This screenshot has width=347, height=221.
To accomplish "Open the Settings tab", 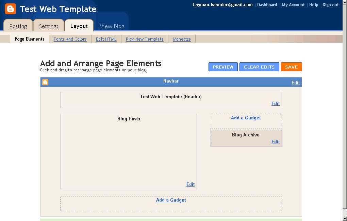I will pyautogui.click(x=48, y=26).
